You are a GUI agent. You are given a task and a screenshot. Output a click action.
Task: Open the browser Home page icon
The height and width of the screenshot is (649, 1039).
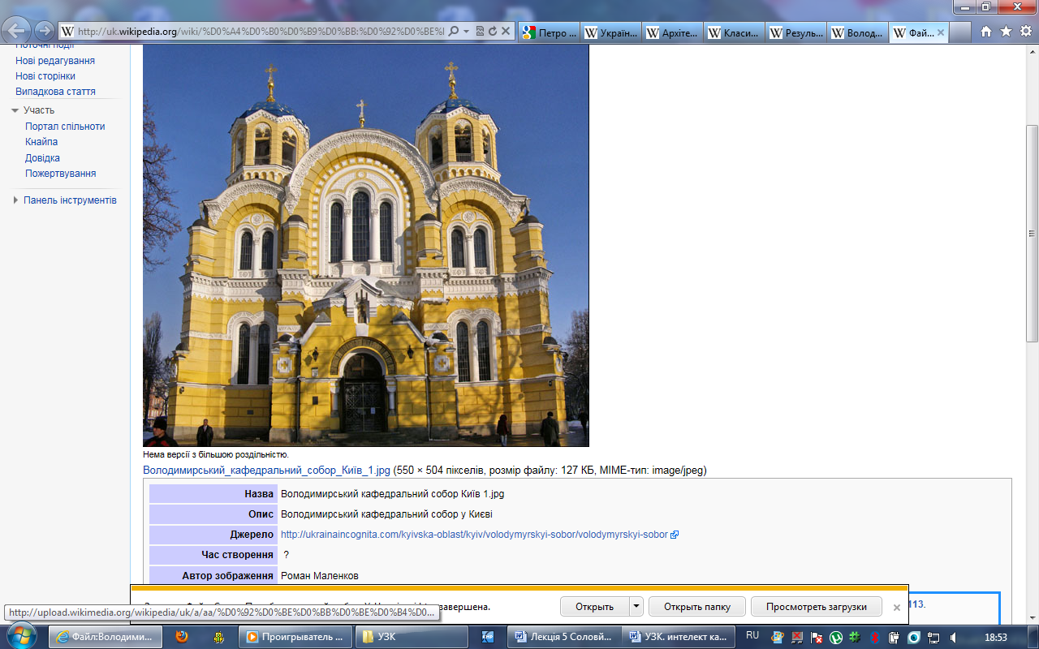click(986, 32)
